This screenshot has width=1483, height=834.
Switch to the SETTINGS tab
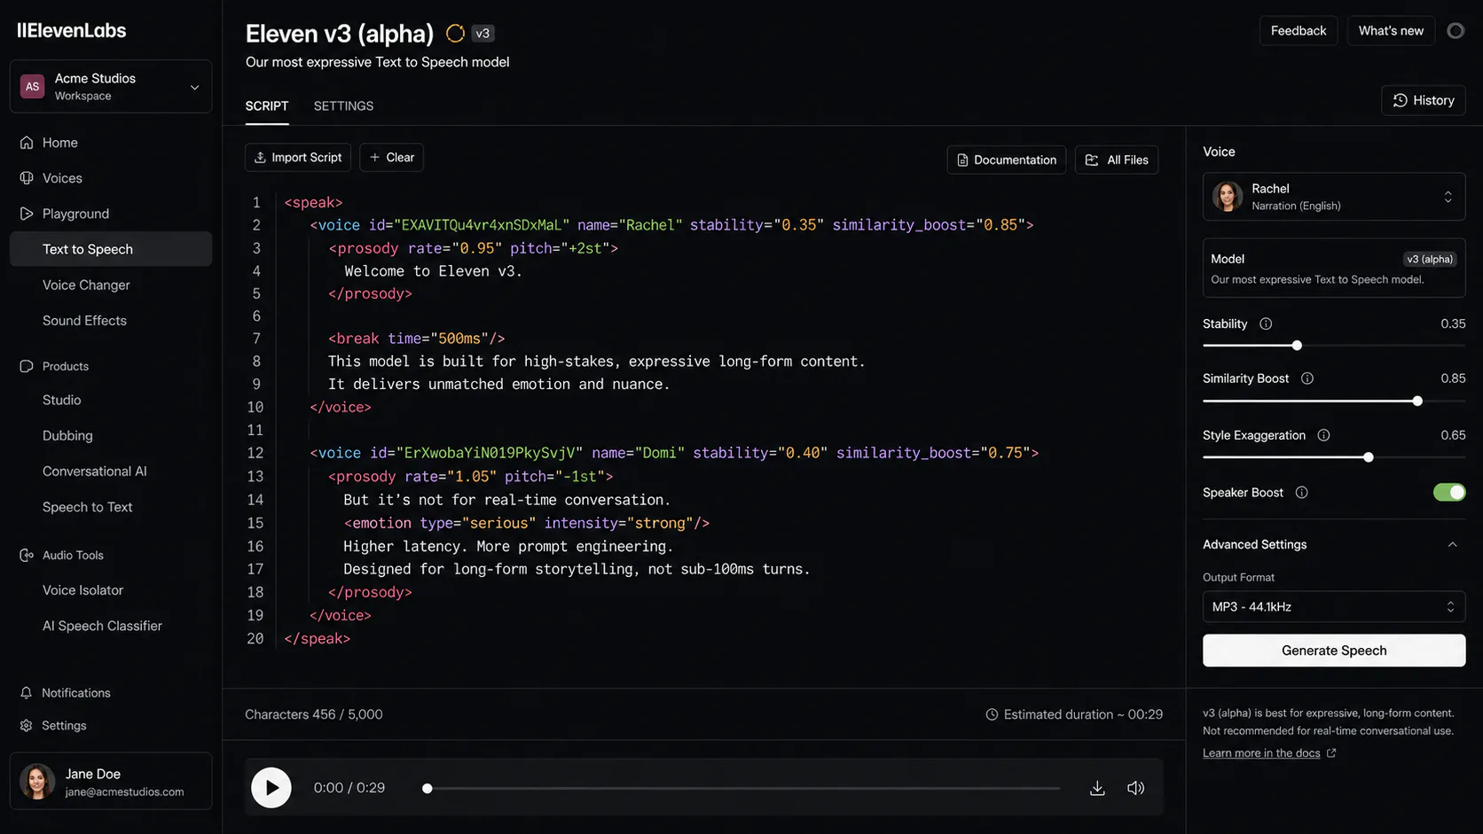click(x=343, y=105)
